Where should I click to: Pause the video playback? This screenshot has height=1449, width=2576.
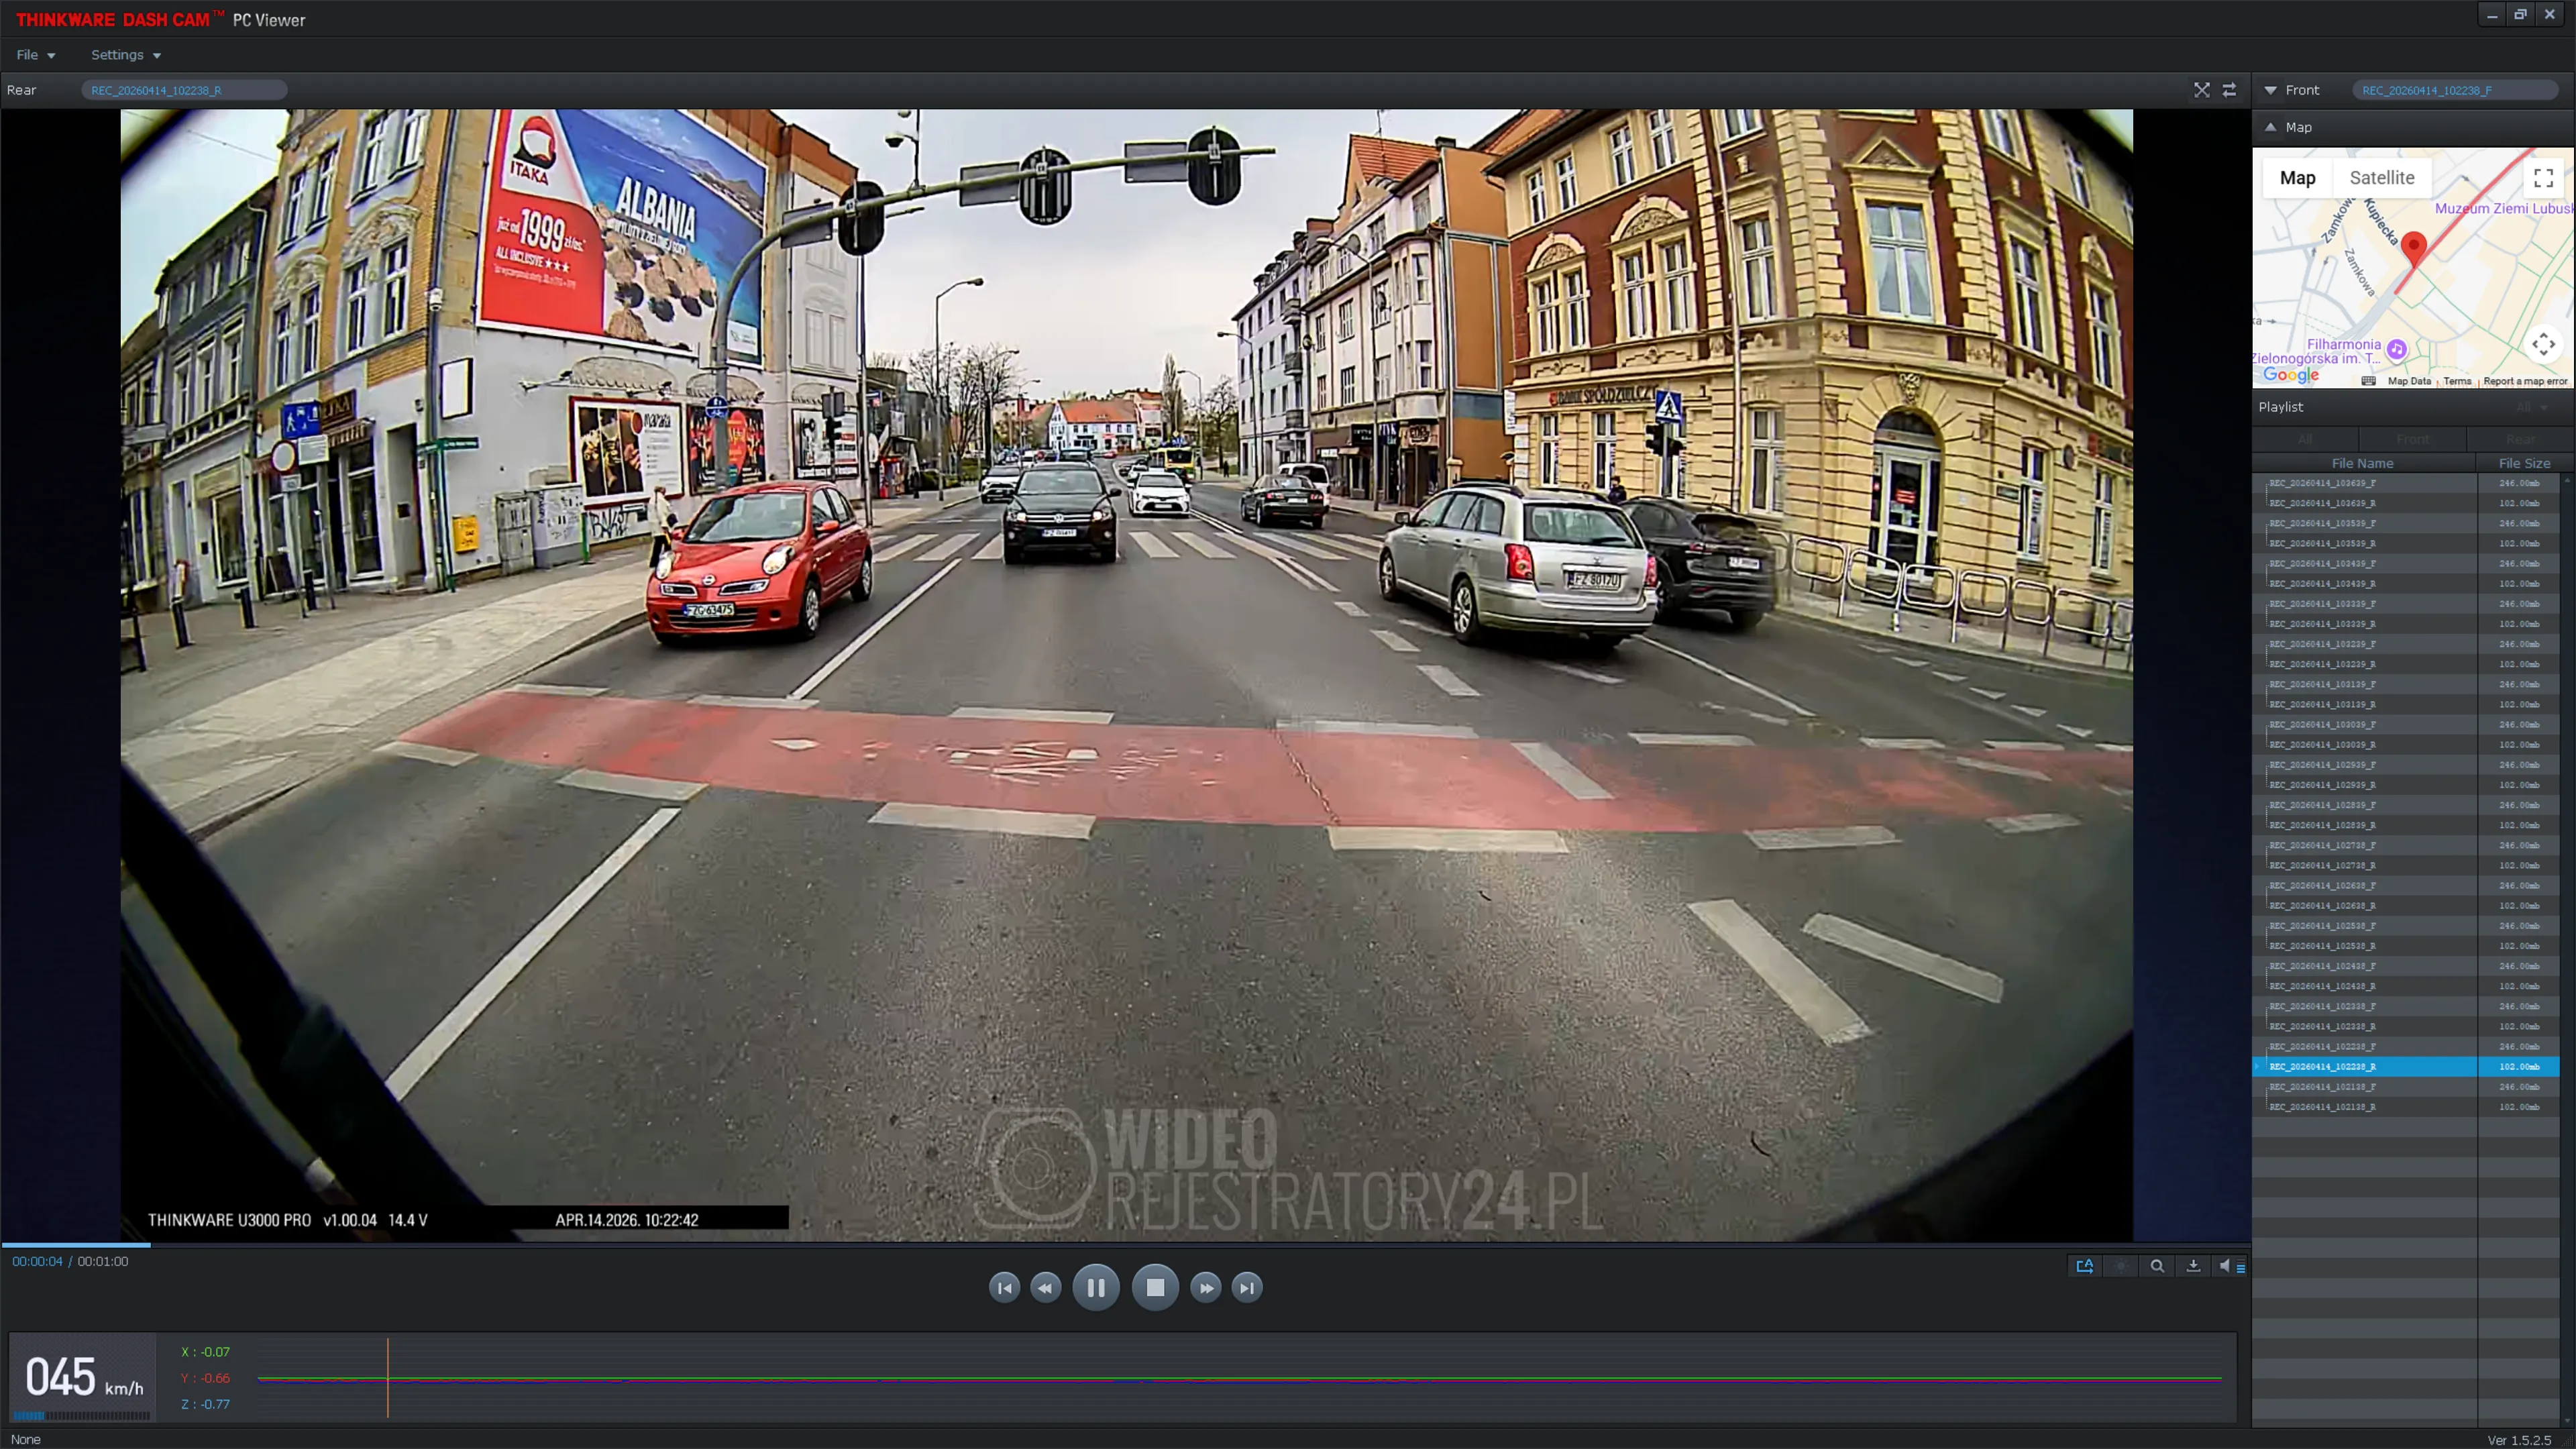pos(1095,1288)
